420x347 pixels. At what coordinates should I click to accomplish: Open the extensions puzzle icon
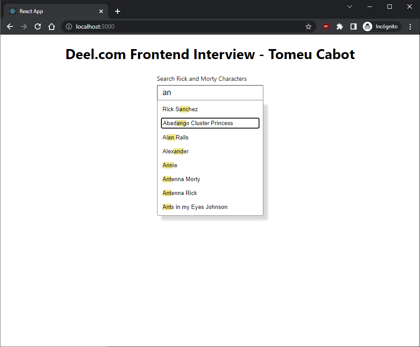pyautogui.click(x=340, y=26)
